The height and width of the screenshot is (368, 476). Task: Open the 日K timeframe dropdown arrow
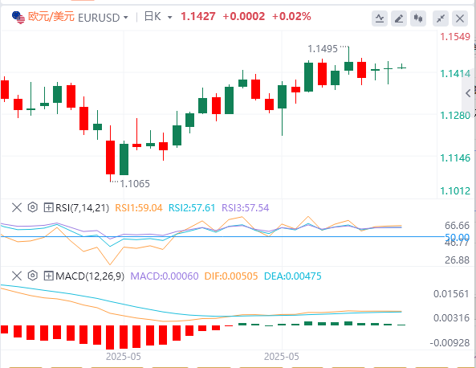(170, 18)
